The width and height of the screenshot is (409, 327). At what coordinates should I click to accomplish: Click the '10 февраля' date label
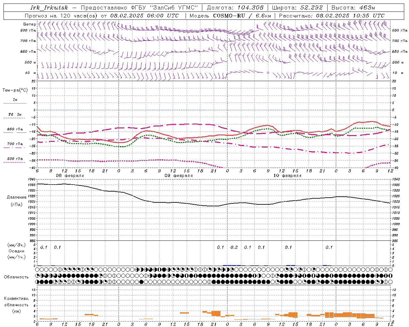(287, 176)
